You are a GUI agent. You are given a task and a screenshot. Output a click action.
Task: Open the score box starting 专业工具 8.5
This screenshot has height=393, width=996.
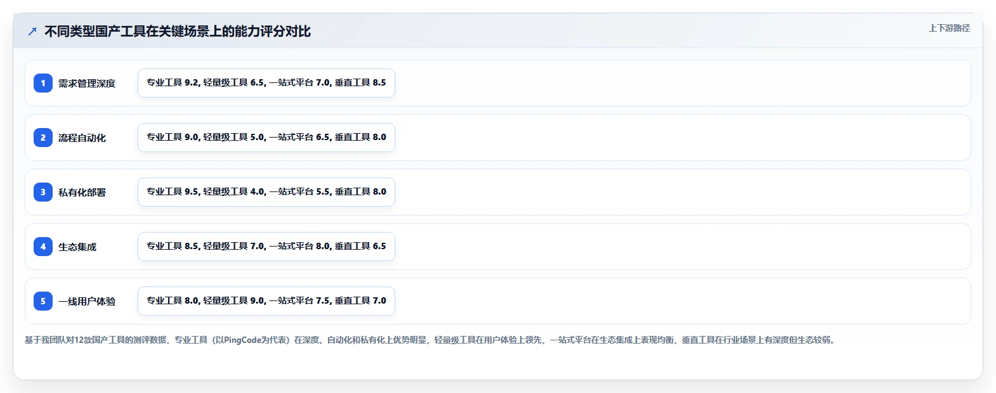tap(266, 247)
